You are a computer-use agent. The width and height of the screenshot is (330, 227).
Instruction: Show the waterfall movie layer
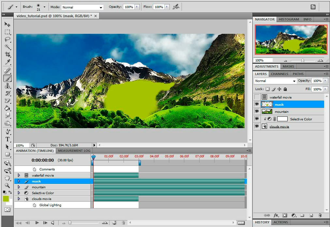[x=257, y=97]
